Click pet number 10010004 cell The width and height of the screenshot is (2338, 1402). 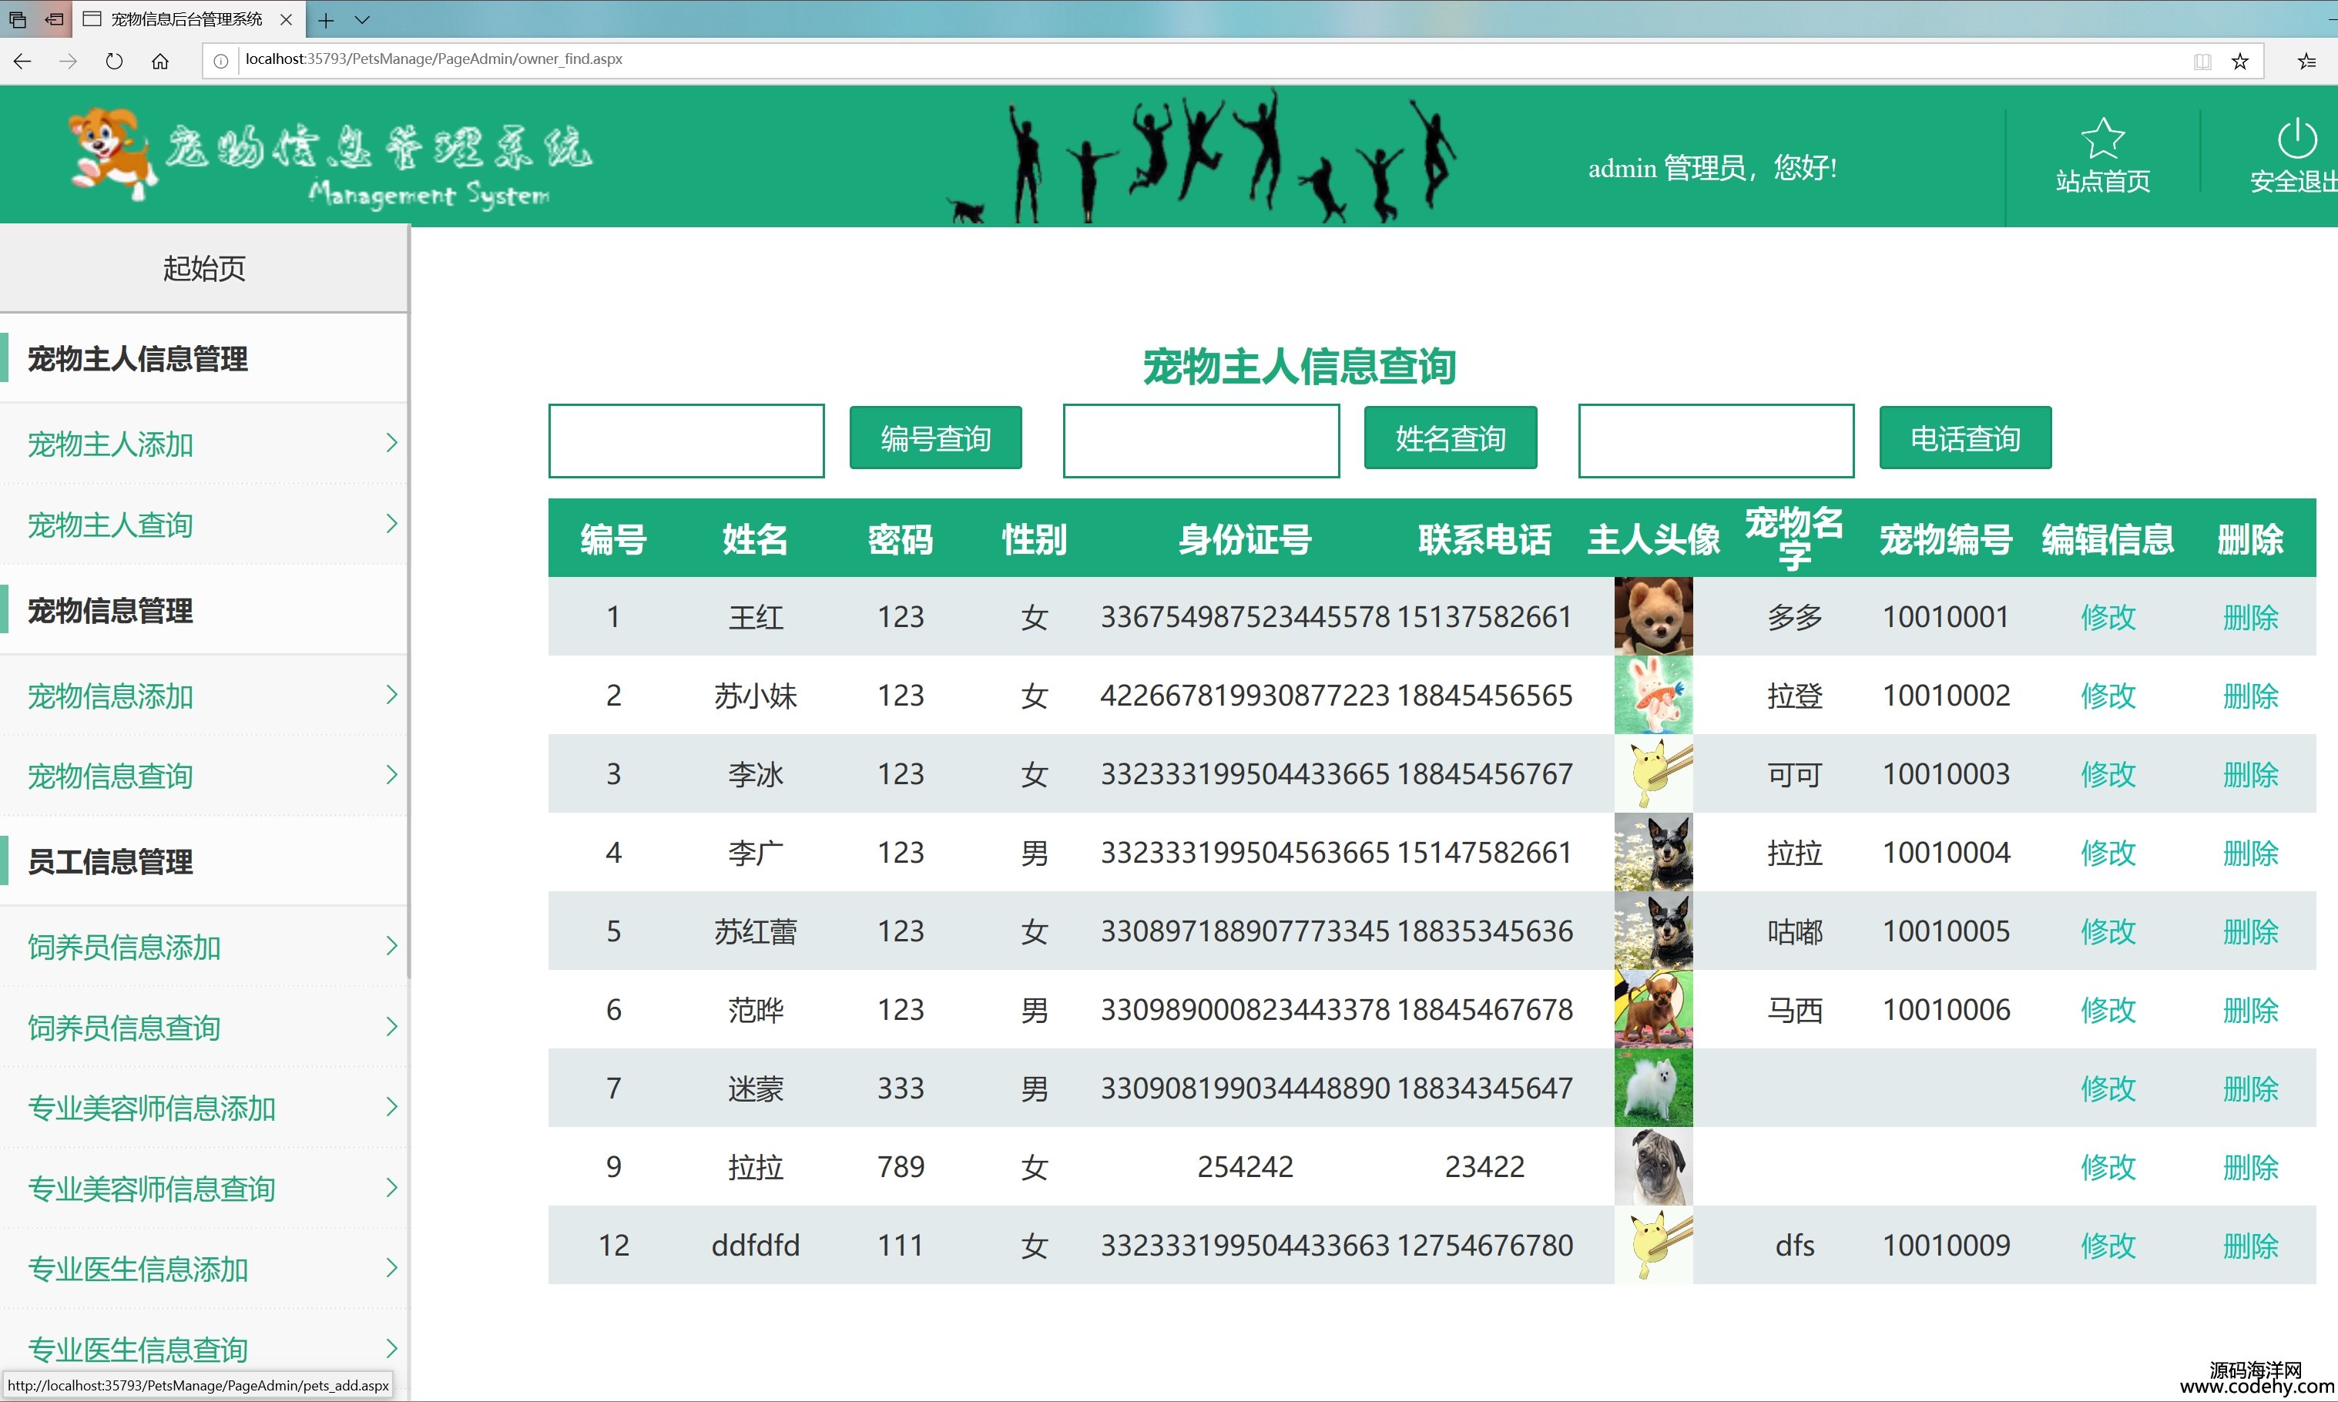point(1946,853)
